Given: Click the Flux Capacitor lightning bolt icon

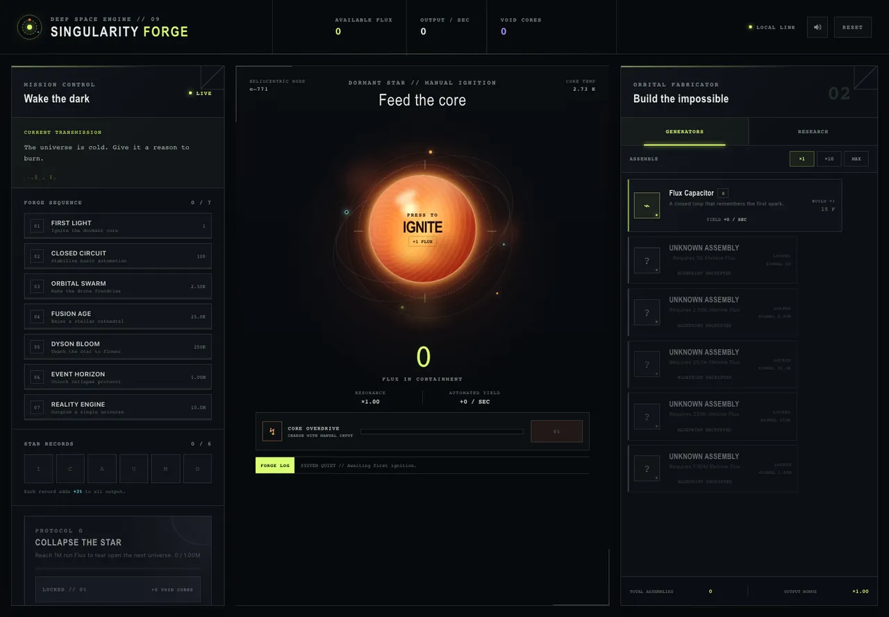Looking at the screenshot, I should click(647, 205).
